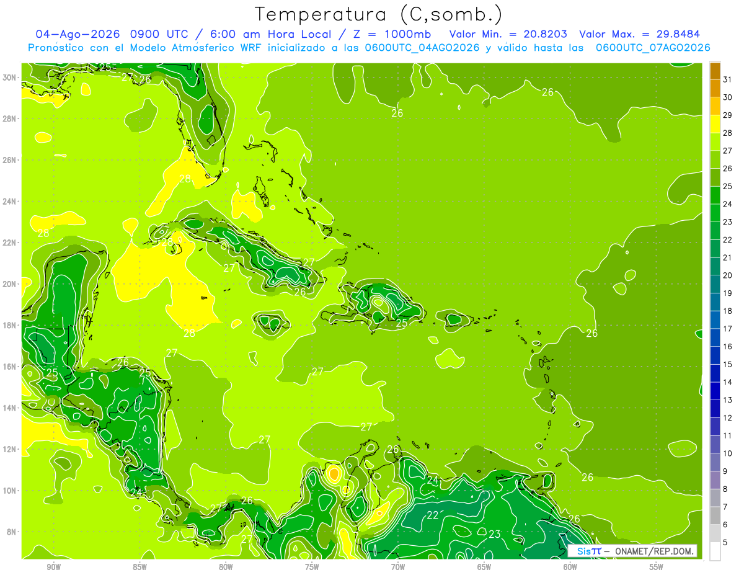Click legend label "29" on color scale
Screen dimensions: 744x575
(728, 115)
